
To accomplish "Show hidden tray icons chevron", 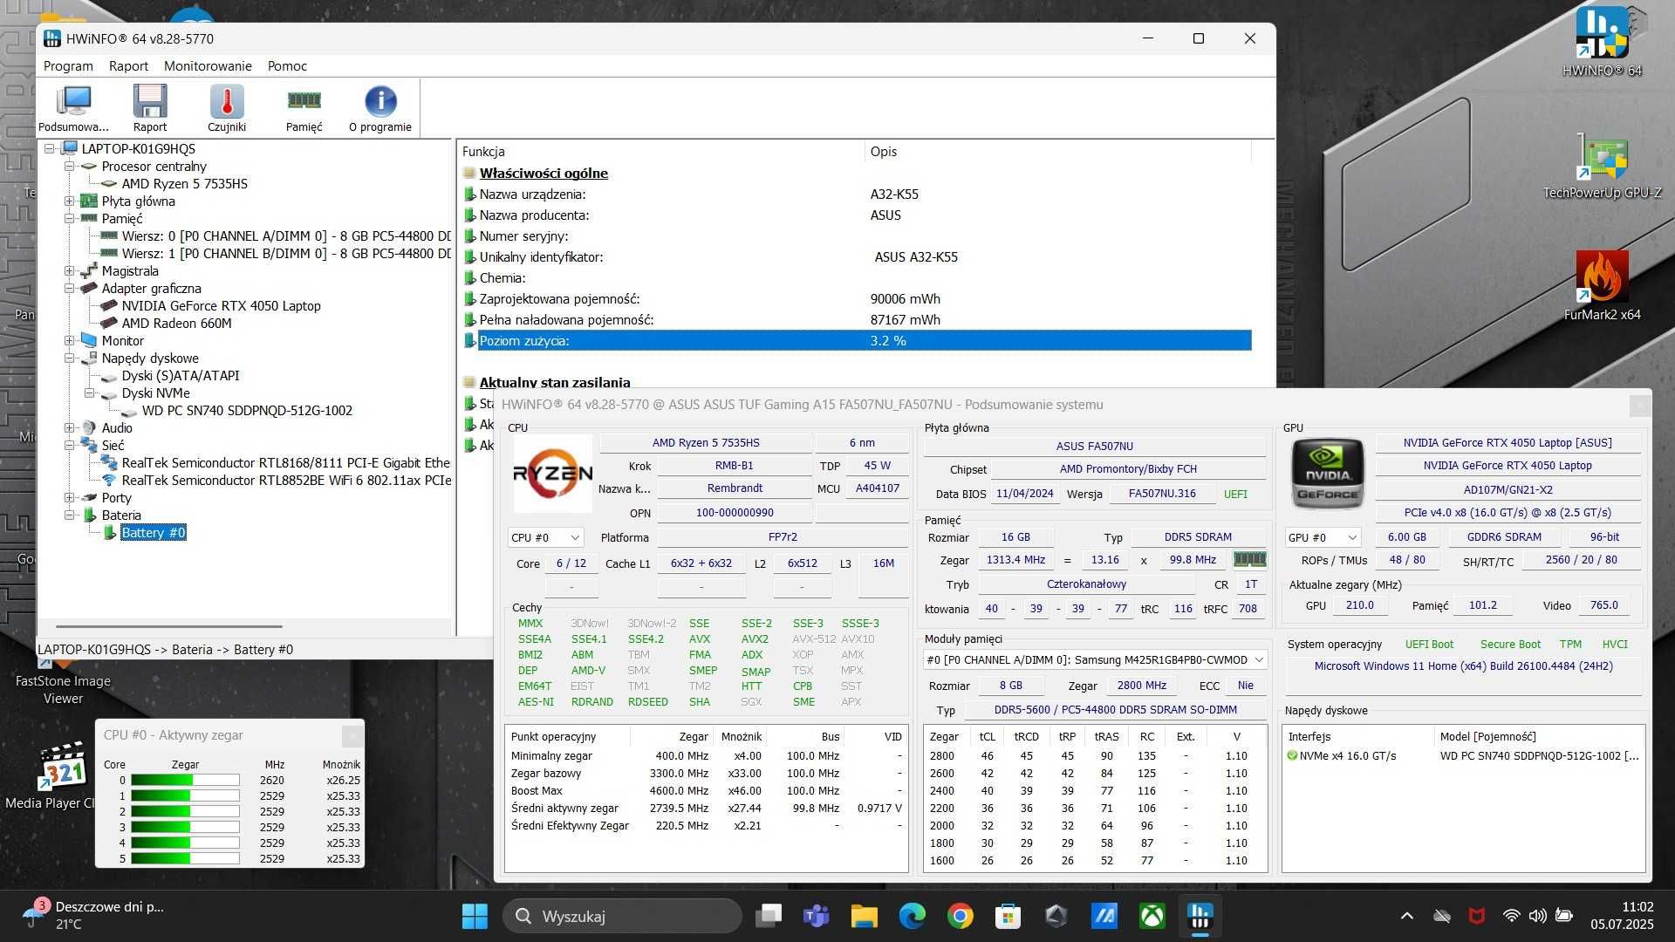I will pos(1406,916).
